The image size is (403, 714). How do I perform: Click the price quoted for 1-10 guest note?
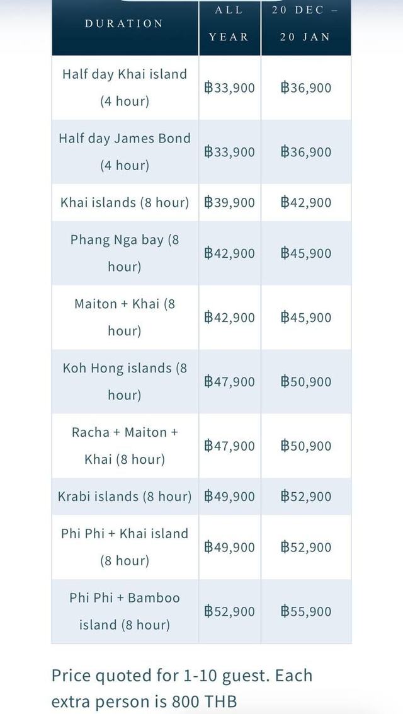click(x=182, y=689)
